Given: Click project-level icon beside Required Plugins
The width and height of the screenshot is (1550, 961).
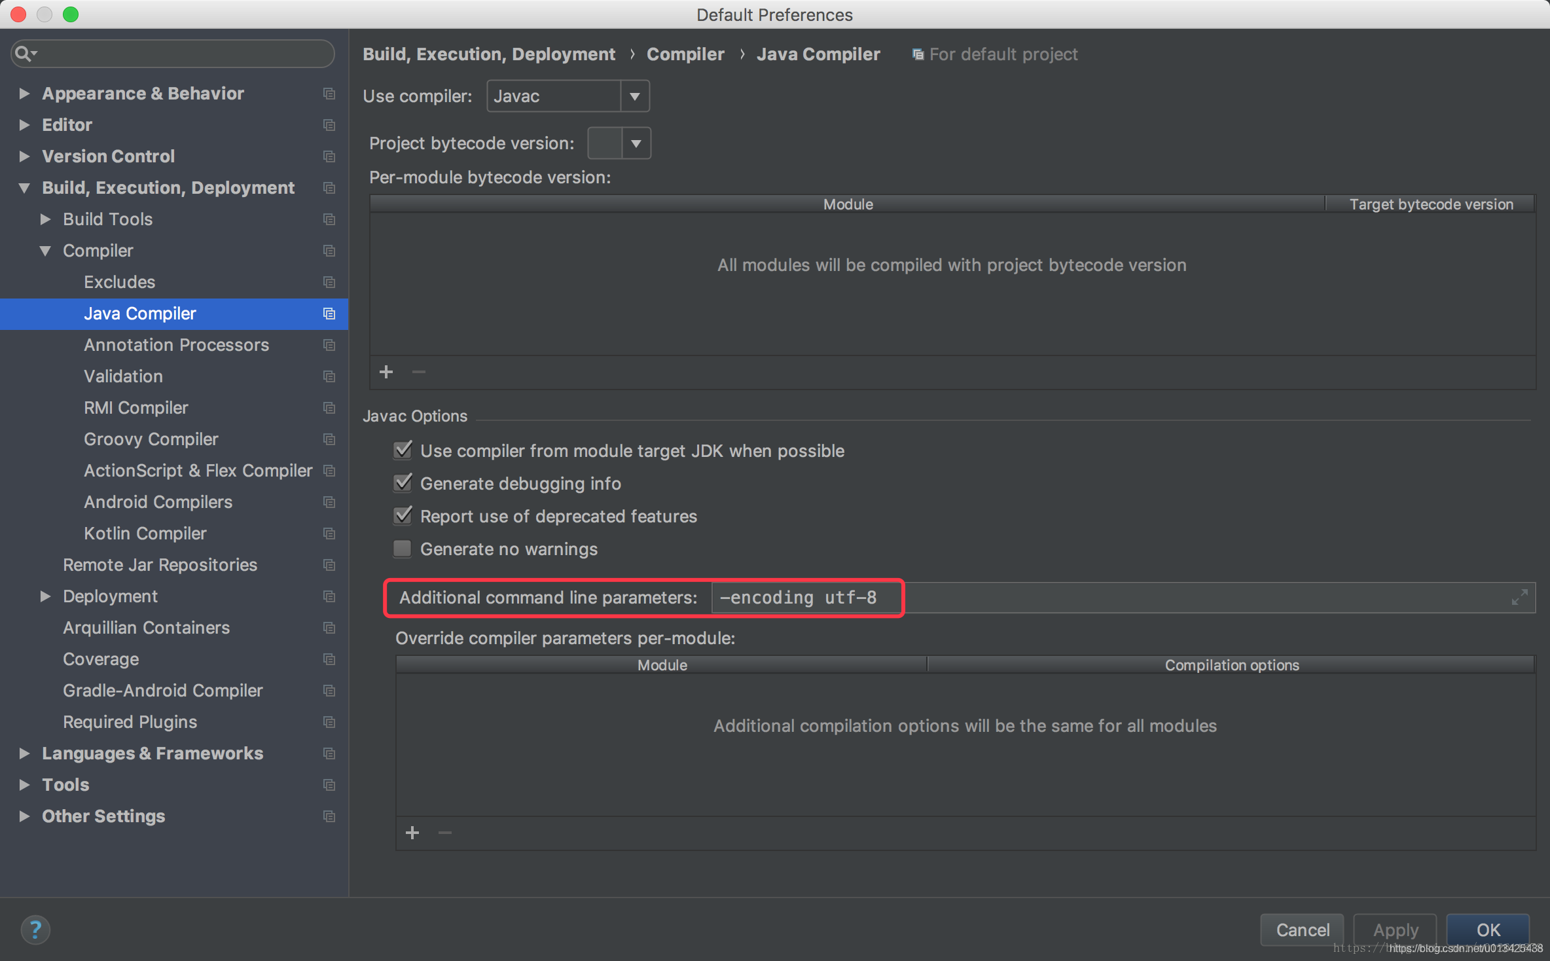Looking at the screenshot, I should pos(329,722).
